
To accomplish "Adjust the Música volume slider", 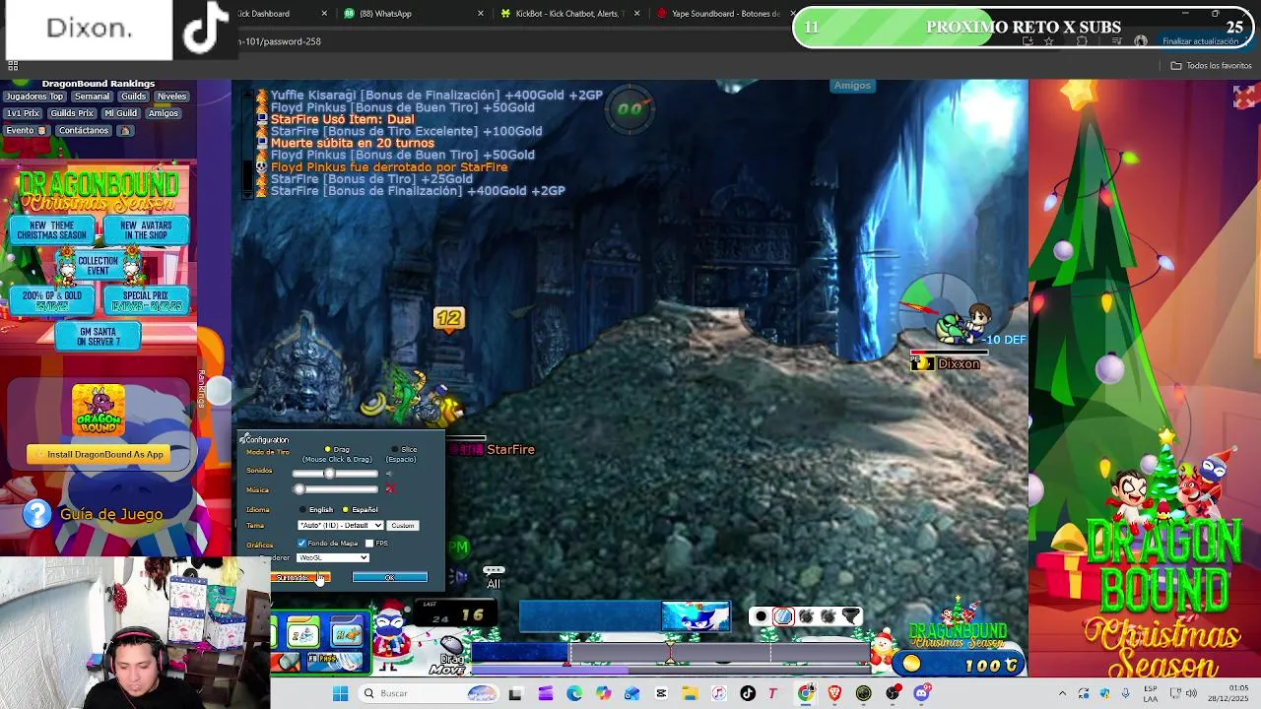I will 335,489.
